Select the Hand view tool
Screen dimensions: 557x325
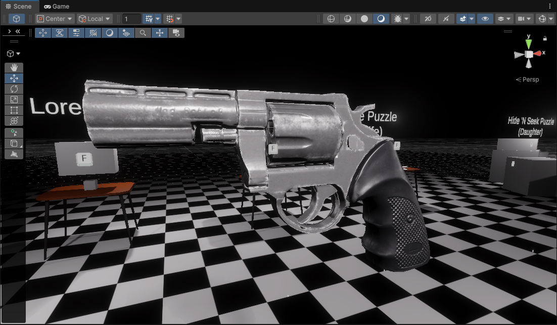point(14,68)
